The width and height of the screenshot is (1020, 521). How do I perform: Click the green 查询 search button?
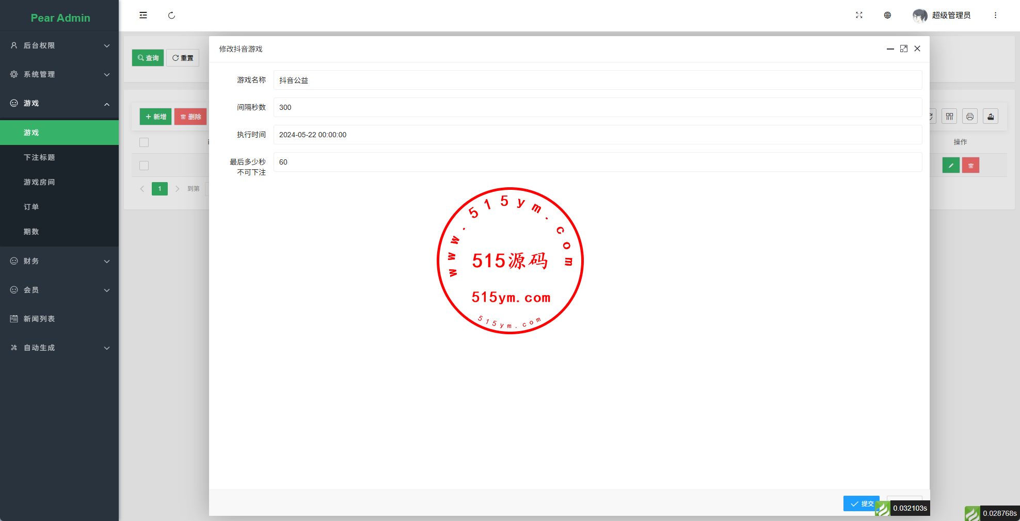click(148, 58)
